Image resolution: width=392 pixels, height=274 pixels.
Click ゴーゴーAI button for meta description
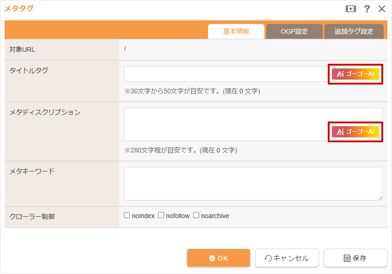pos(355,132)
